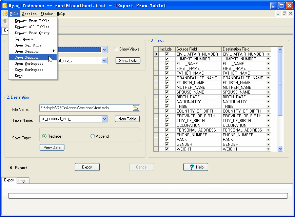Uncheck Include for FULL_NAME
The width and height of the screenshot is (295, 217).
[167, 64]
